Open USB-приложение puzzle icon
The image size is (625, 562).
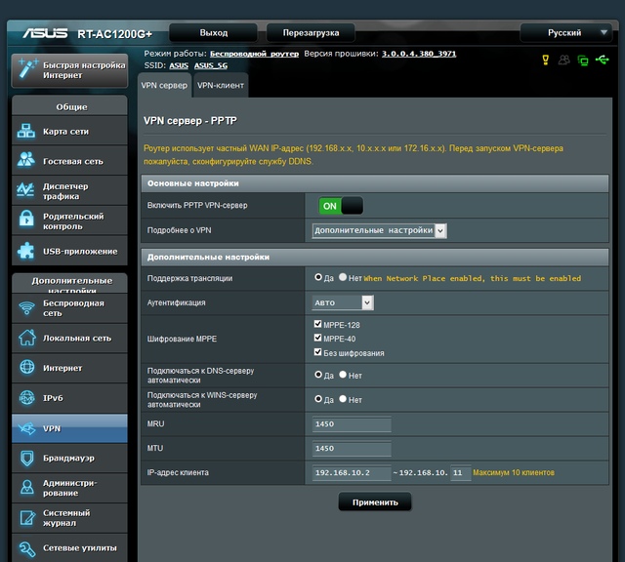pyautogui.click(x=26, y=252)
